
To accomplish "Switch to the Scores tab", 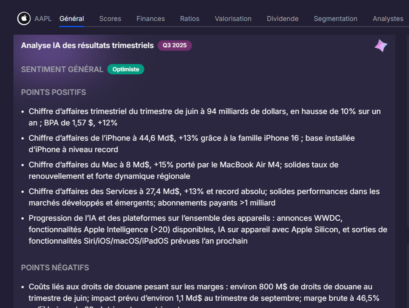I will [x=110, y=18].
